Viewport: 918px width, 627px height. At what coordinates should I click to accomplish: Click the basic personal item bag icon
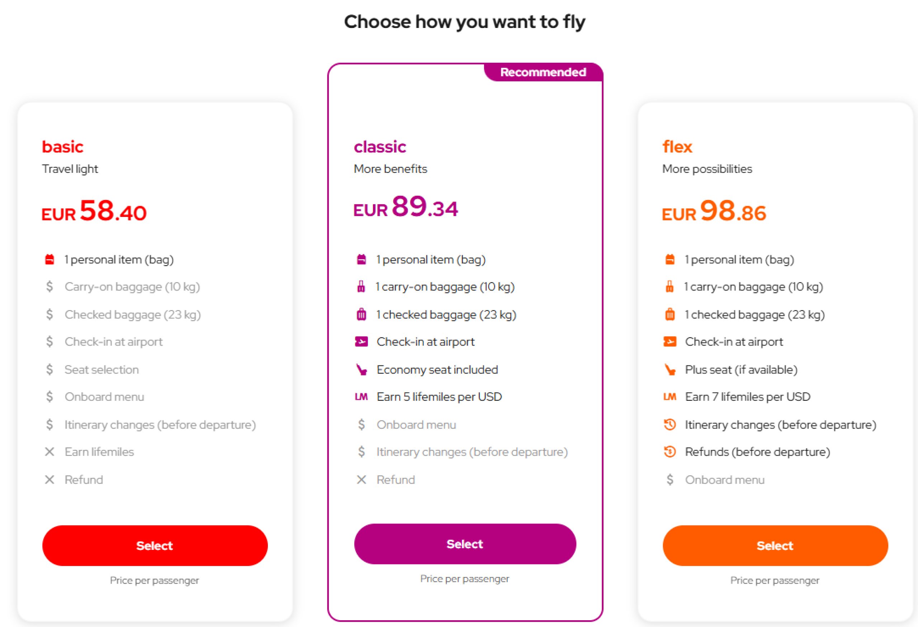coord(49,260)
